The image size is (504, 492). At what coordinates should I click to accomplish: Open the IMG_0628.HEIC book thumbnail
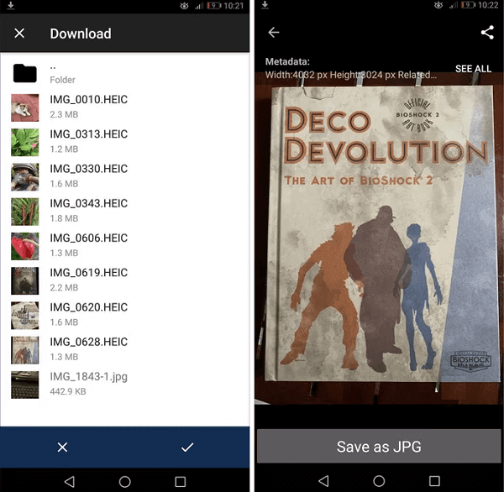(24, 350)
